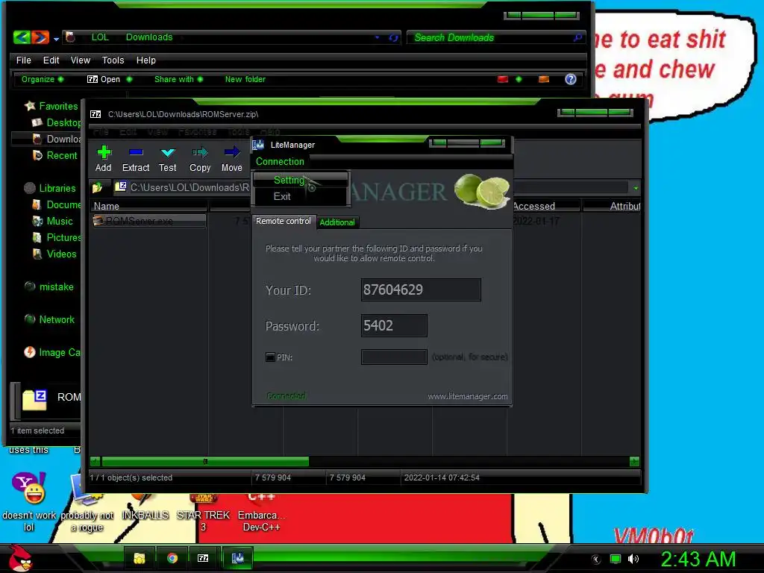This screenshot has width=764, height=573.
Task: Open the Explorer View menu
Action: point(81,60)
